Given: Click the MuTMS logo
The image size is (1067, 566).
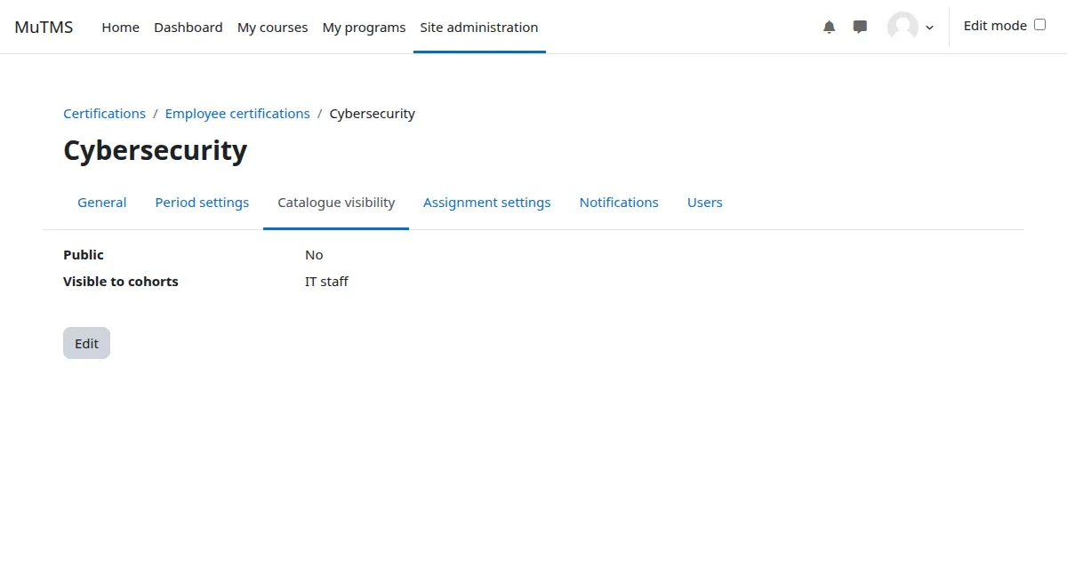Looking at the screenshot, I should pos(44,27).
